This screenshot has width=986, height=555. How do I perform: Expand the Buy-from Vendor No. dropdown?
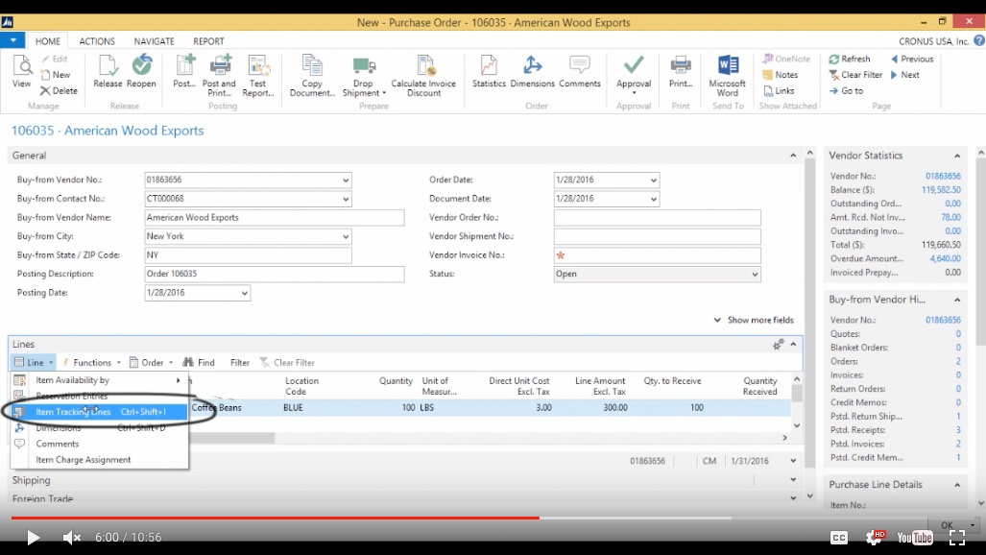coord(346,180)
